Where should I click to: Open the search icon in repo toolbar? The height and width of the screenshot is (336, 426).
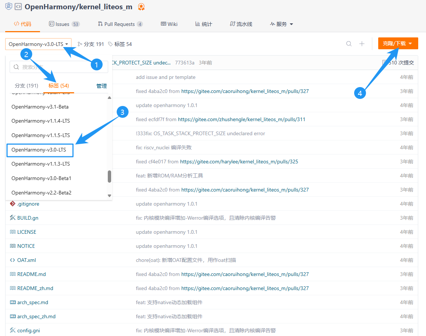pyautogui.click(x=349, y=44)
